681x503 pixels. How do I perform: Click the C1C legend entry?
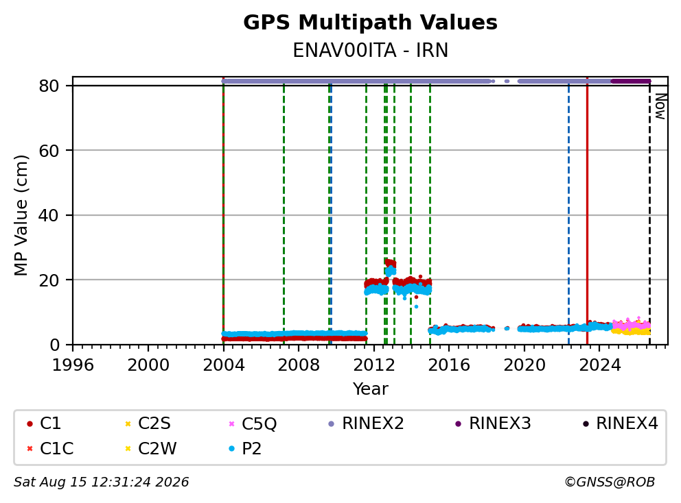coord(50,449)
